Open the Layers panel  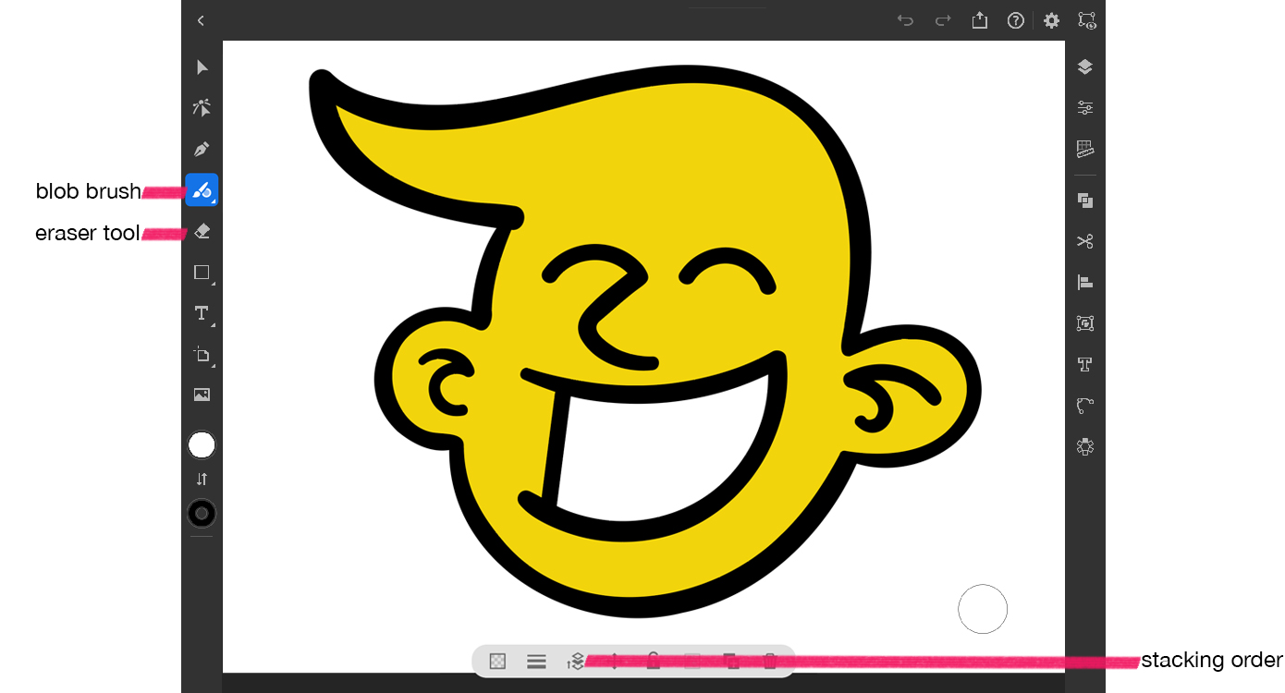point(1084,67)
